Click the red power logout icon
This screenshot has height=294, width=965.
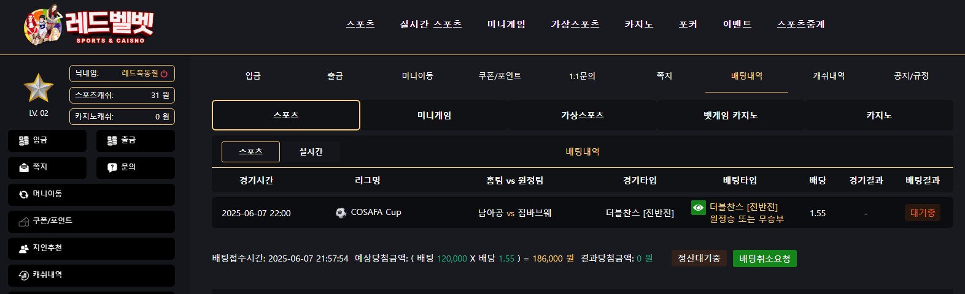coord(164,73)
